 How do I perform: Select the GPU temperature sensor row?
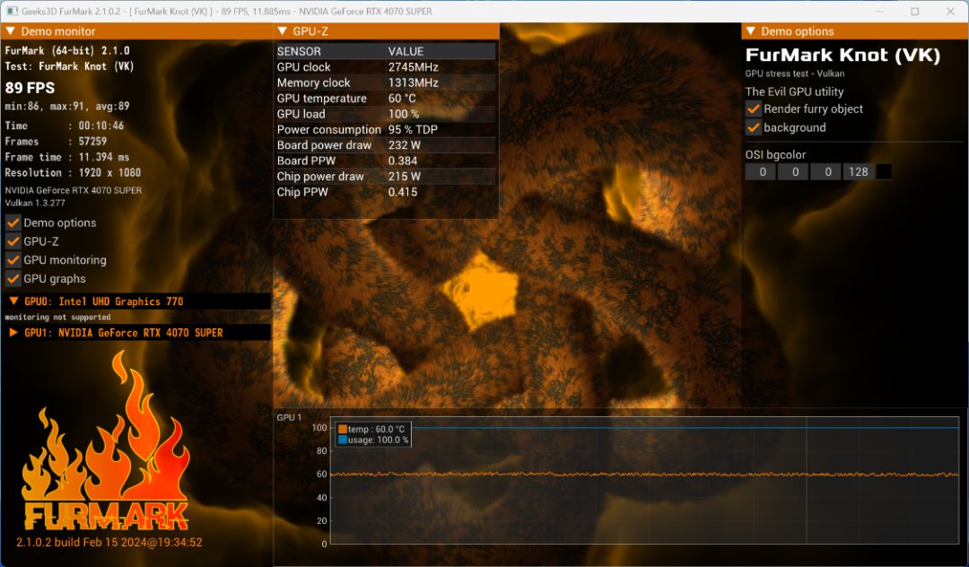pos(386,98)
